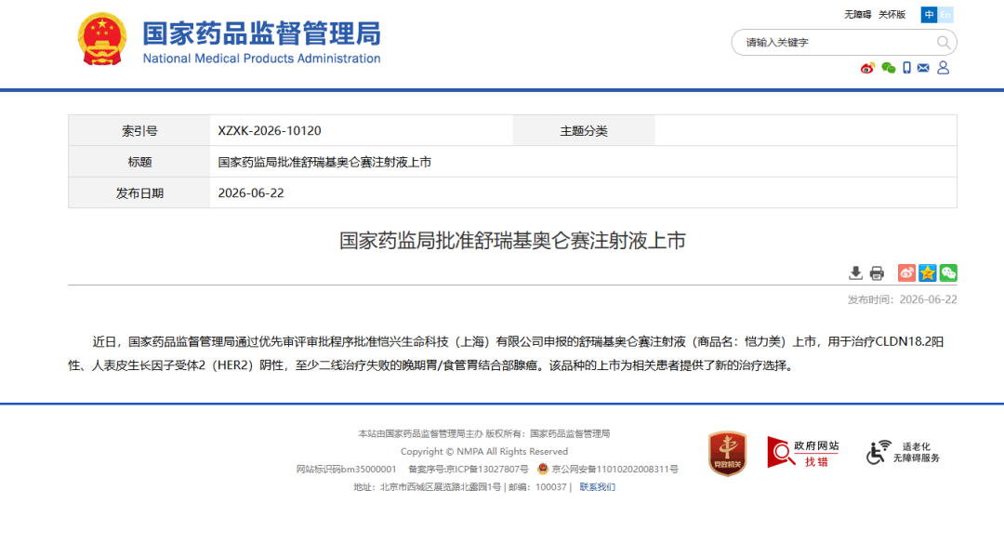Click the search magnifier icon
Screen dimensions: 1004x557
[x=944, y=42]
